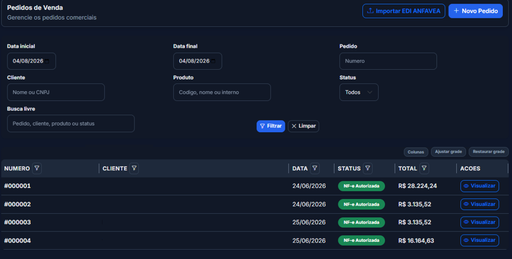512x259 pixels.
Task: Click the CLIENTE column filter icon
Action: [134, 168]
